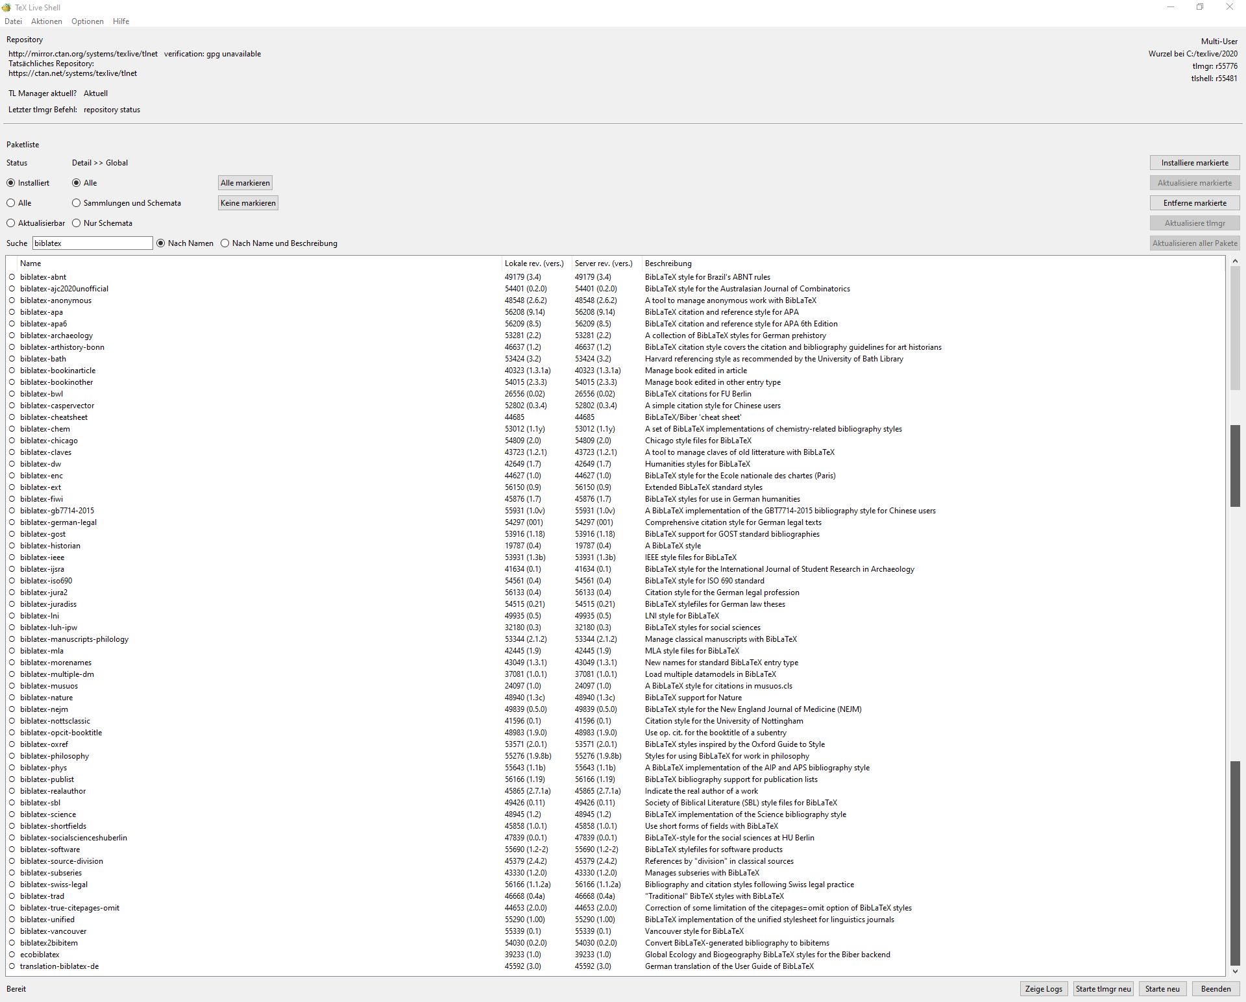The image size is (1246, 1002).
Task: Mark the ecobiblatex package circle icon
Action: point(12,955)
